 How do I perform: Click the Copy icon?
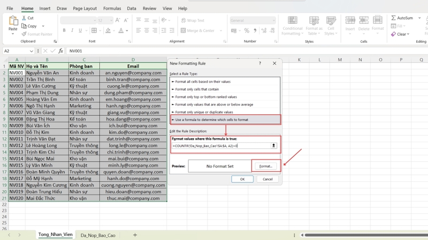[x=24, y=26]
